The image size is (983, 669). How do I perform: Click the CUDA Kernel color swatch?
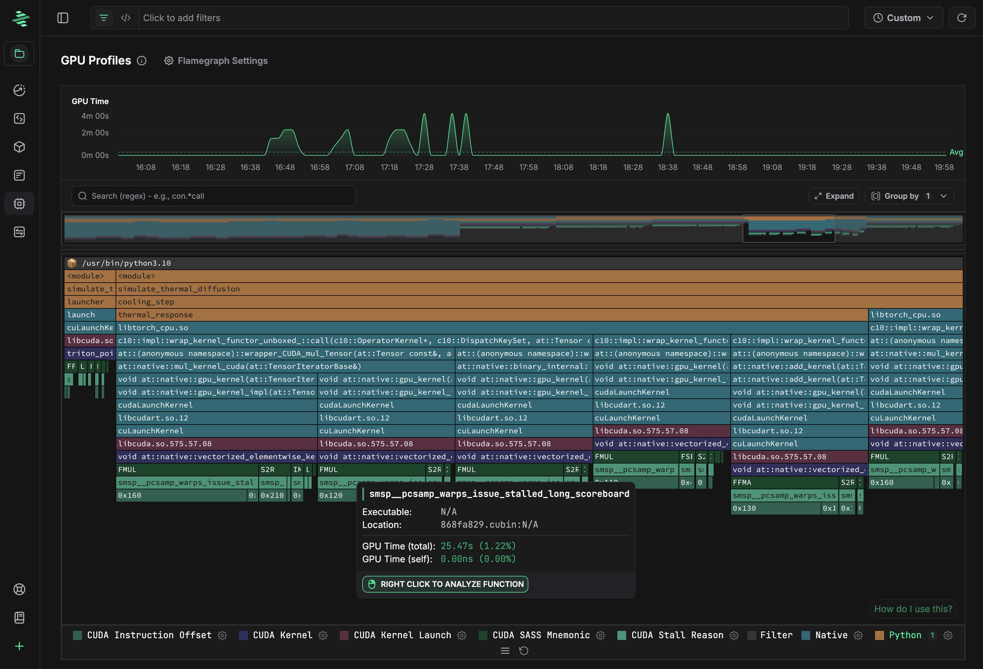[243, 635]
